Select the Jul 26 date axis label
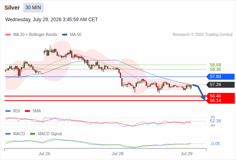 point(44,154)
